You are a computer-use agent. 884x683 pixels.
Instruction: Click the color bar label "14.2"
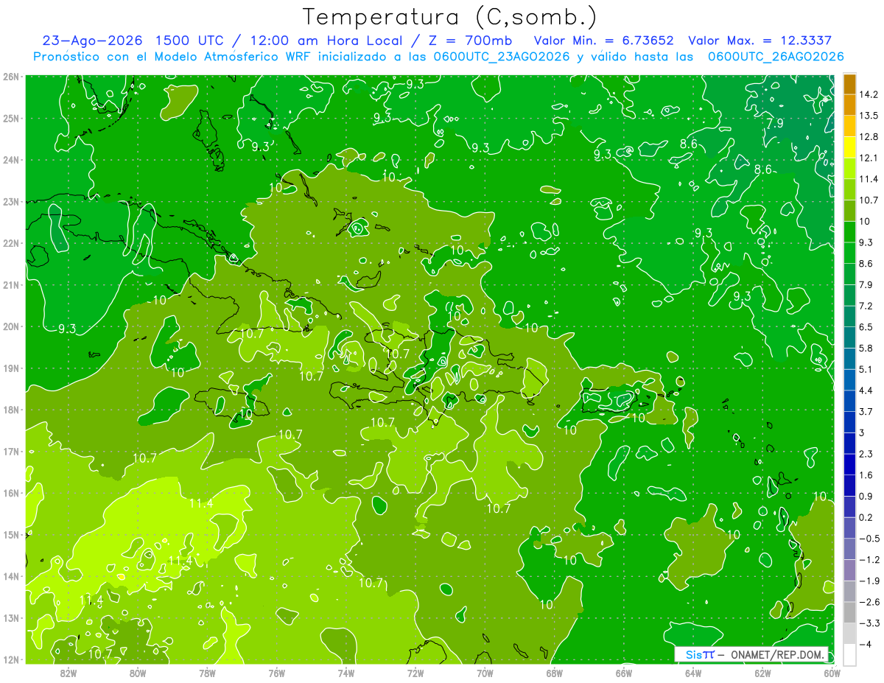pos(868,94)
